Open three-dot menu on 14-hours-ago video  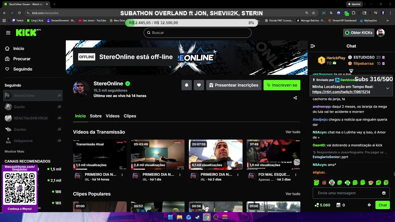122,175
